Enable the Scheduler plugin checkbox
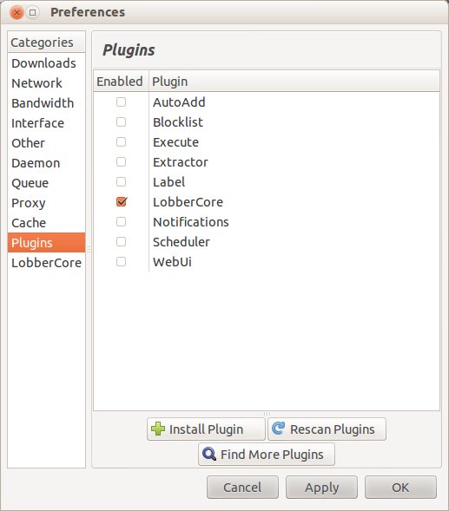 click(121, 242)
